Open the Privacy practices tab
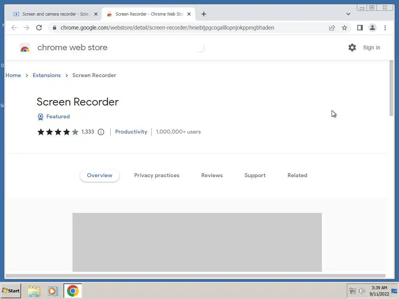Screen dimensions: 399x299 coord(157,176)
